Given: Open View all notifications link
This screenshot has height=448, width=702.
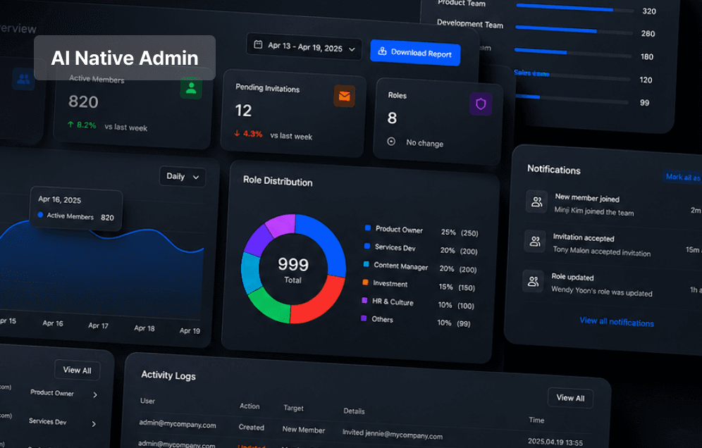Looking at the screenshot, I should tap(617, 322).
